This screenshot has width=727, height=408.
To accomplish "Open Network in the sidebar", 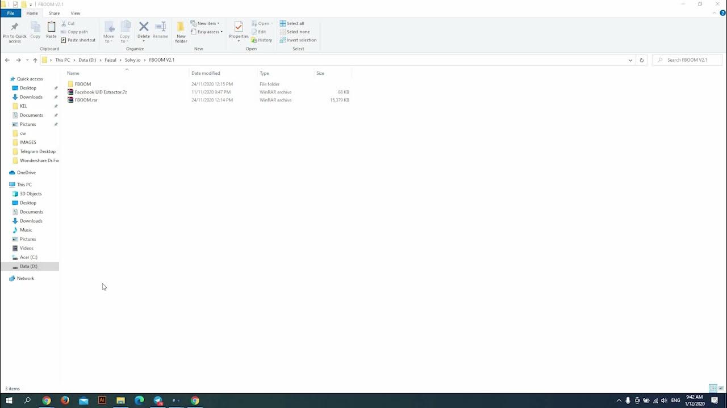I will (25, 278).
